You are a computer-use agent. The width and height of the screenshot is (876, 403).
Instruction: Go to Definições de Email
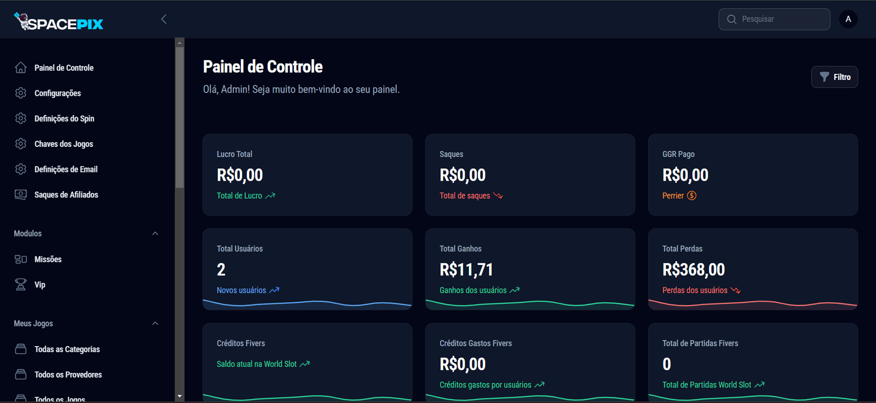point(66,170)
